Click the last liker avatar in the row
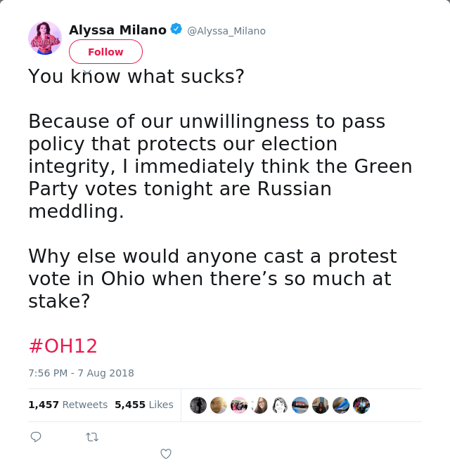 tap(361, 405)
